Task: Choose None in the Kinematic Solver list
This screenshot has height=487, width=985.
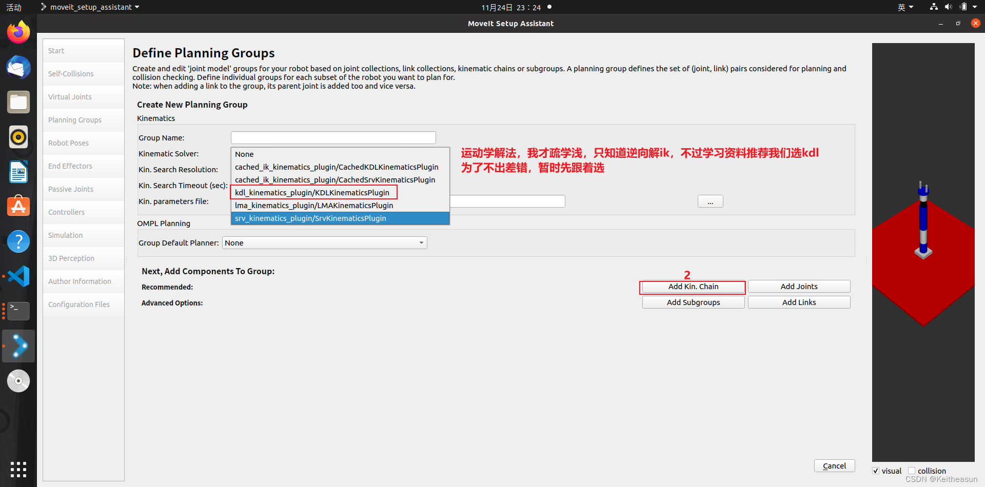Action: (x=340, y=154)
